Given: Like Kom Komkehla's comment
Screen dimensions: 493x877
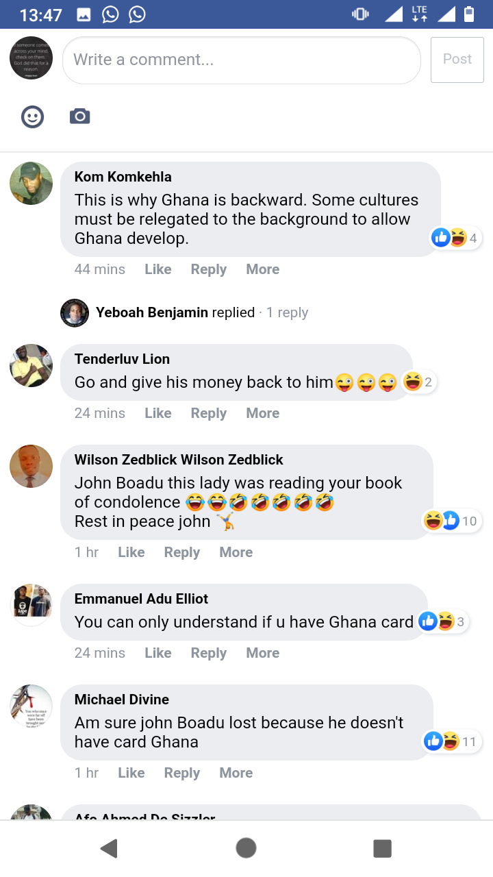Looking at the screenshot, I should coord(158,269).
